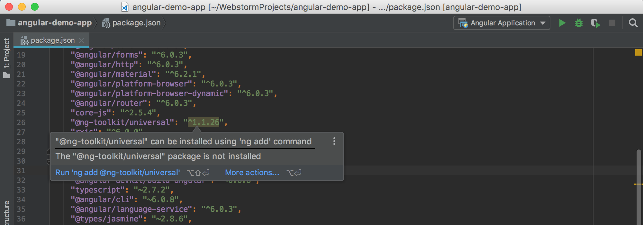Run with coverage shield icon

tap(595, 23)
